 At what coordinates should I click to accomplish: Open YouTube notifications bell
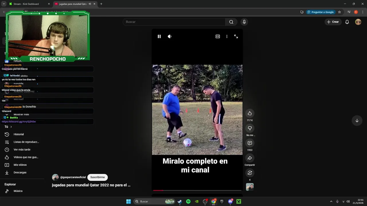pos(347,22)
